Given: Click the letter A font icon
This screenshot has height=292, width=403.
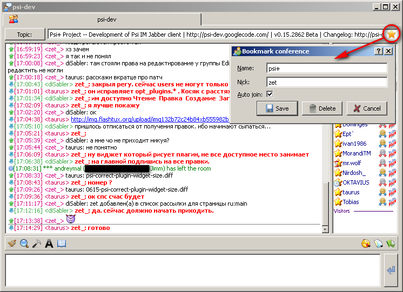Looking at the screenshot, I should pyautogui.click(x=49, y=243).
